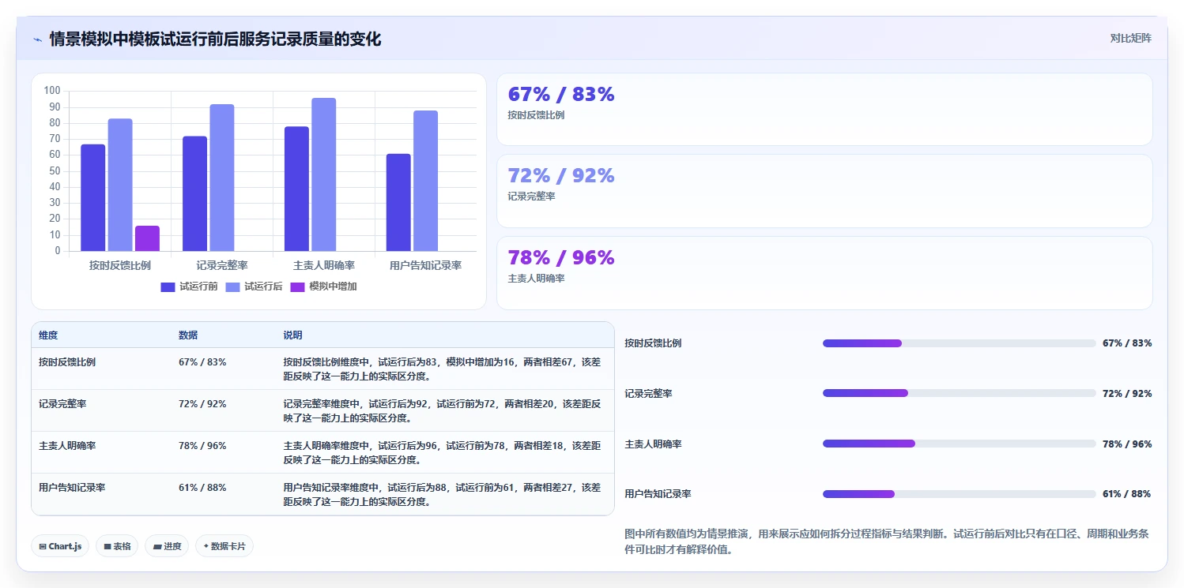Click the 数据 table column header
Viewport: 1184px width, 588px height.
click(188, 335)
